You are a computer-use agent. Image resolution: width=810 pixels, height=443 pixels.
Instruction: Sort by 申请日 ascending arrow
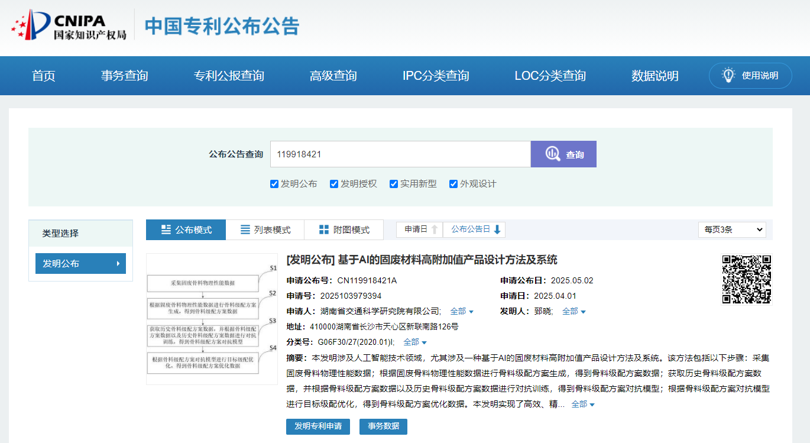coord(434,230)
